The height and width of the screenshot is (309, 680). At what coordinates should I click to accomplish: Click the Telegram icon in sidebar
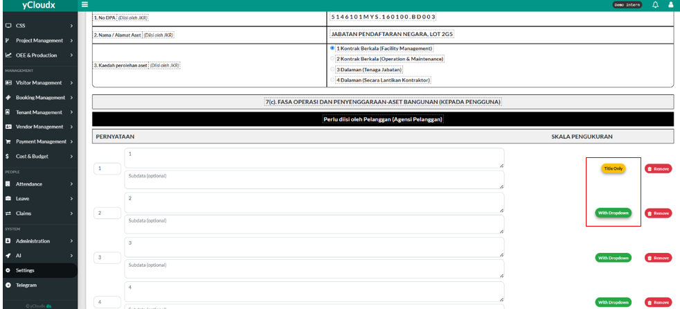tap(8, 285)
